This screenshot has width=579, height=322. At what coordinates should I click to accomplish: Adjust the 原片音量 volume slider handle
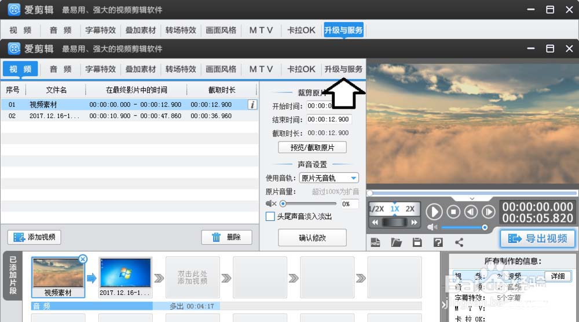pos(283,203)
